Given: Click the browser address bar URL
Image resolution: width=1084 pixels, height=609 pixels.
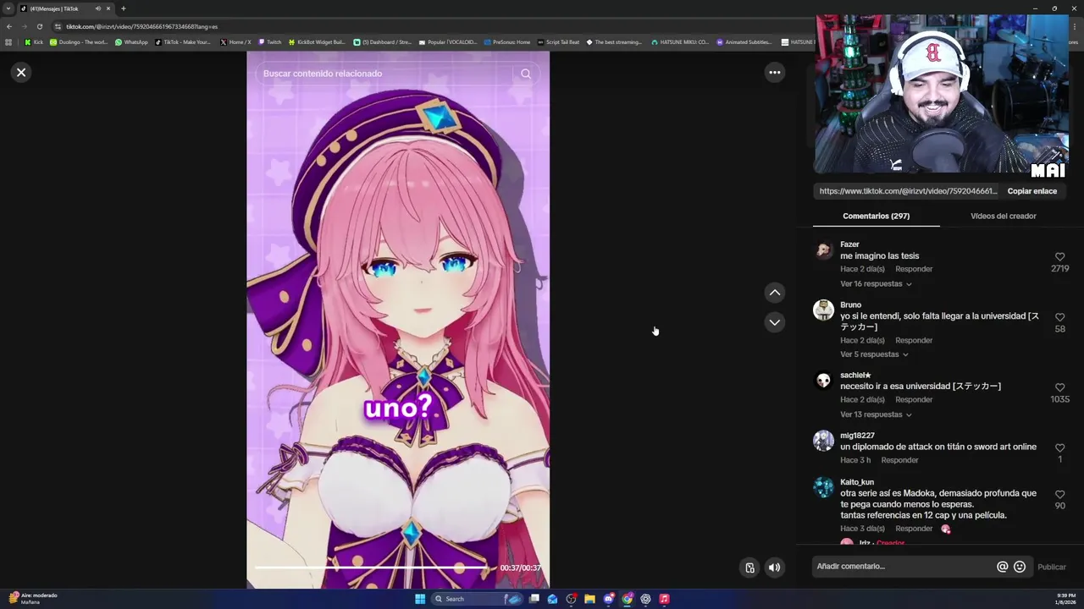Looking at the screenshot, I should point(142,26).
